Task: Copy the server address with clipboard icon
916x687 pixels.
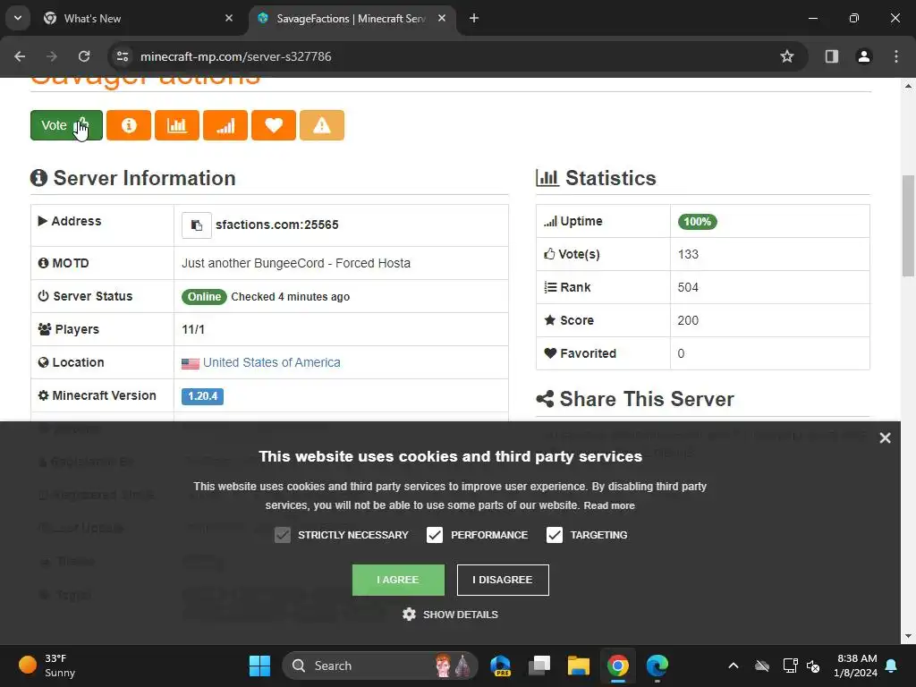Action: pyautogui.click(x=196, y=225)
